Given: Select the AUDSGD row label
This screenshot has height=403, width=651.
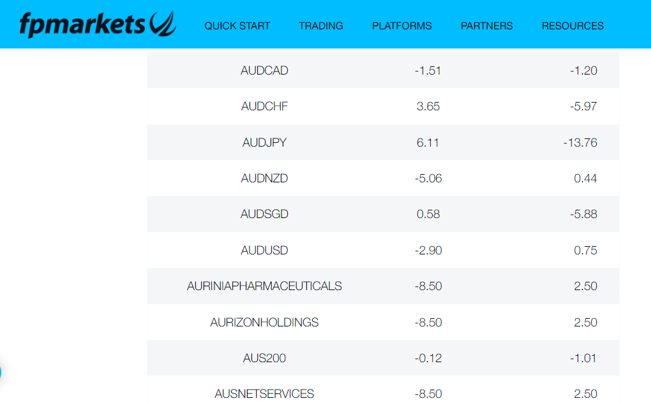Looking at the screenshot, I should [264, 214].
